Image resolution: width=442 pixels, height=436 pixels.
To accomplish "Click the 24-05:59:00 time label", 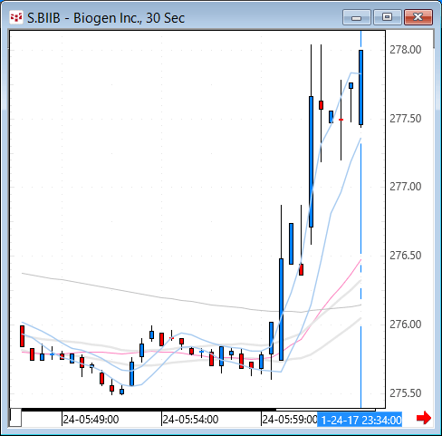I will pos(290,420).
